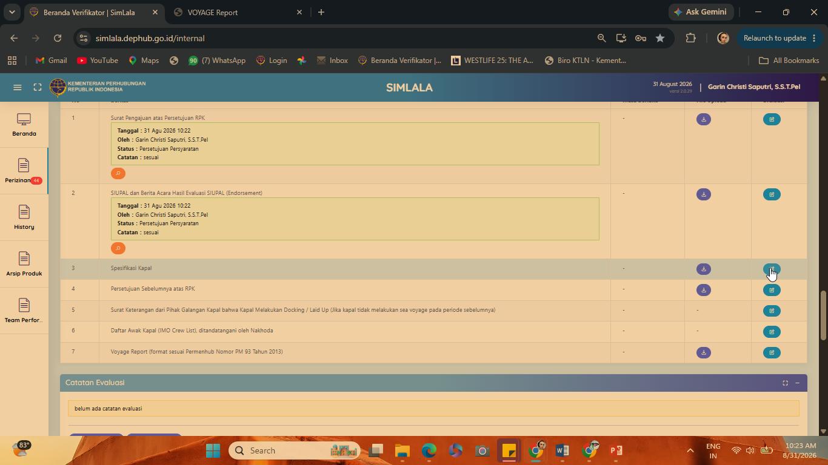Image resolution: width=828 pixels, height=465 pixels.
Task: Toggle fullscreen icon in the header
Action: tap(38, 87)
